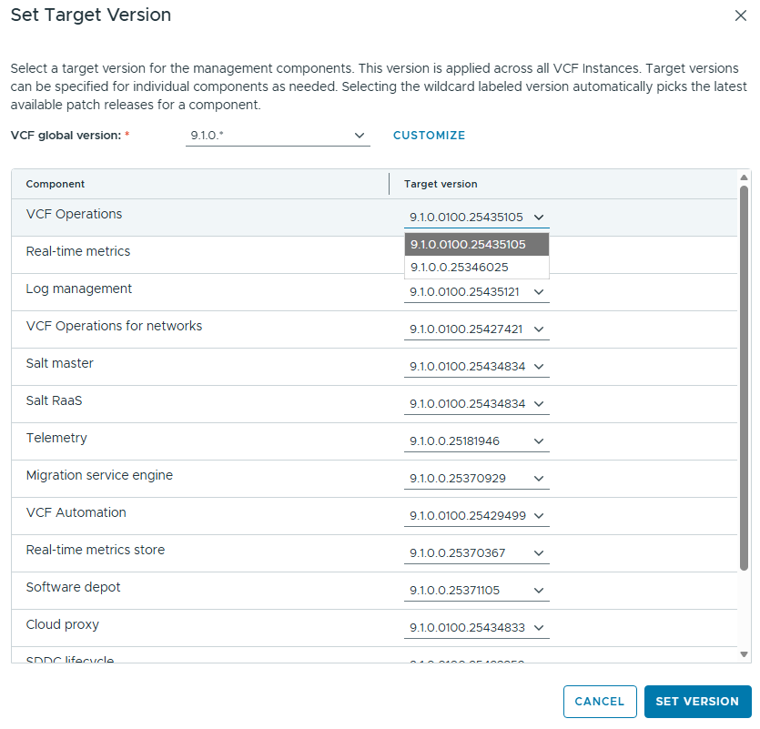Click the component table scrollbar thumb
The height and width of the screenshot is (729, 760).
[744, 378]
